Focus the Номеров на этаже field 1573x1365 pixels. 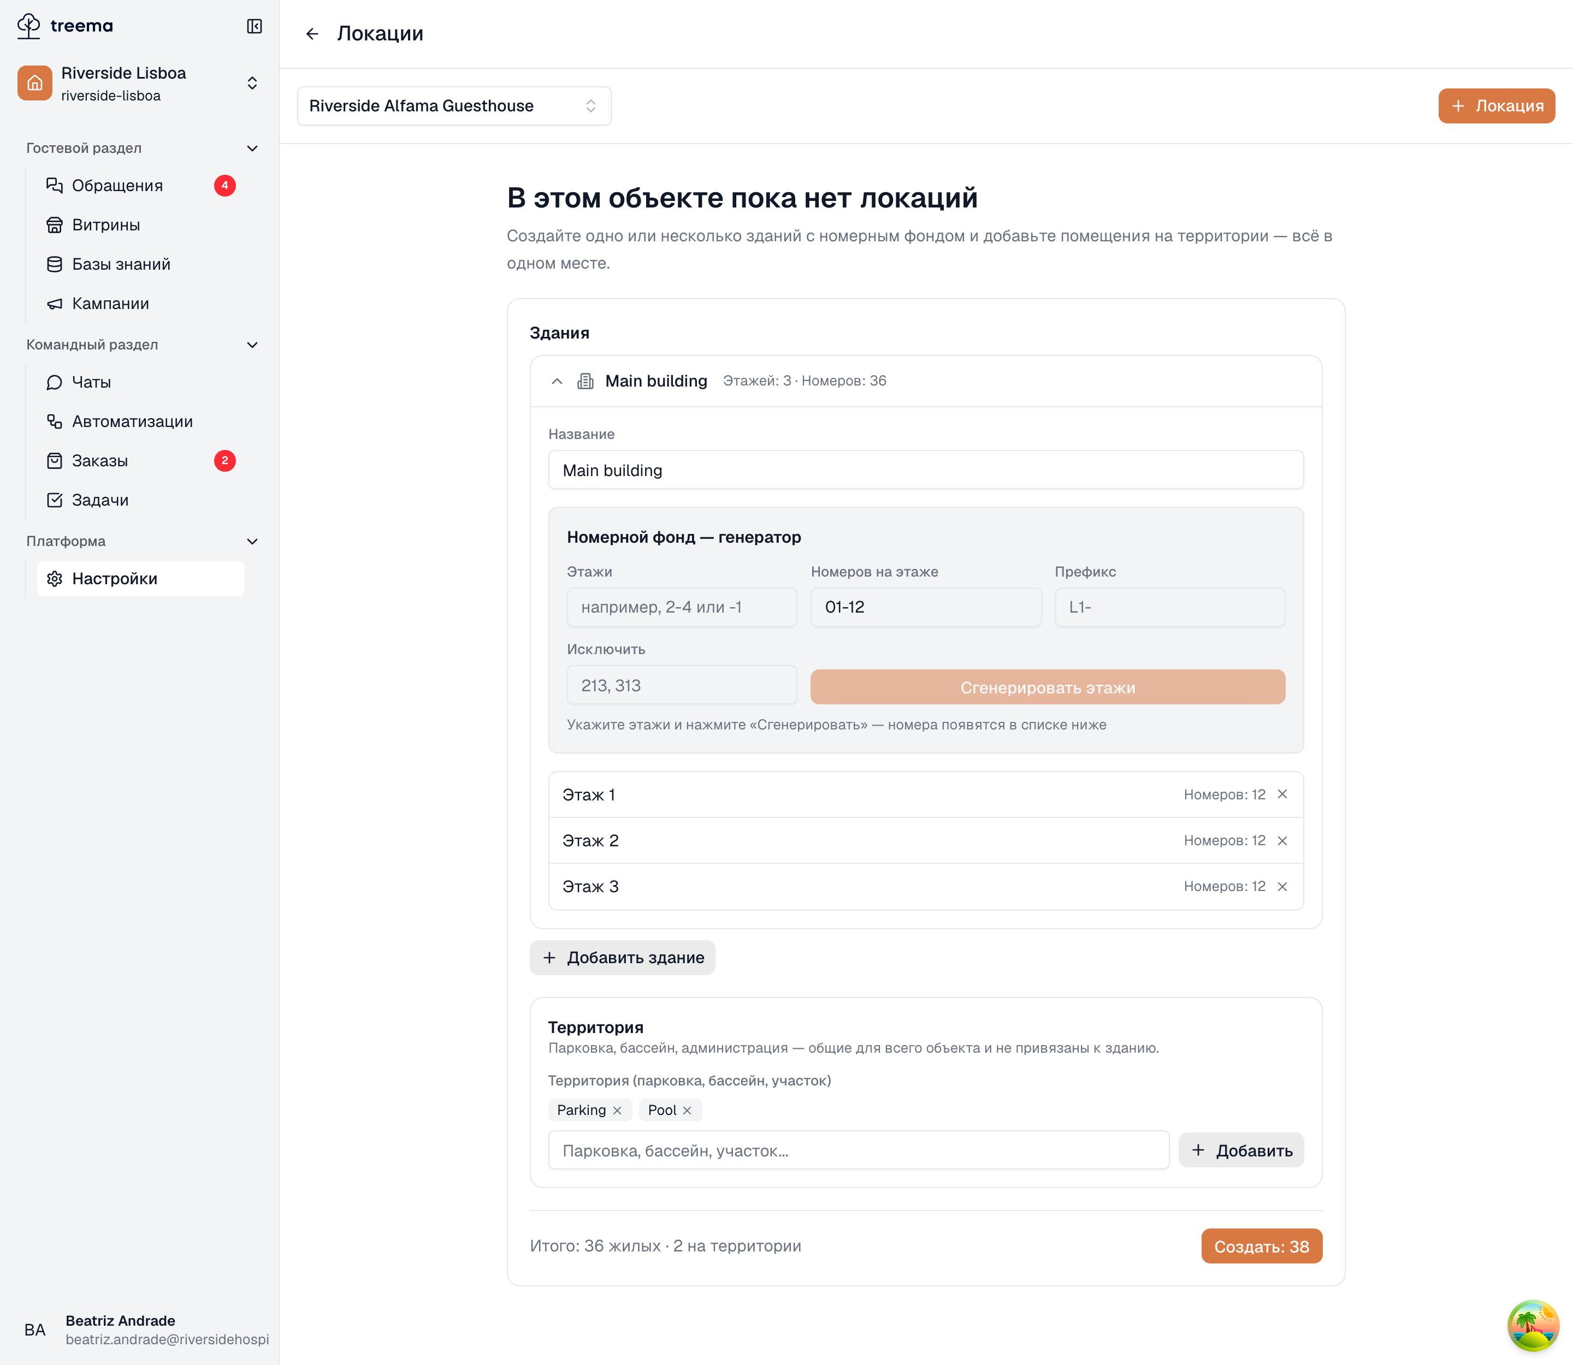point(926,607)
